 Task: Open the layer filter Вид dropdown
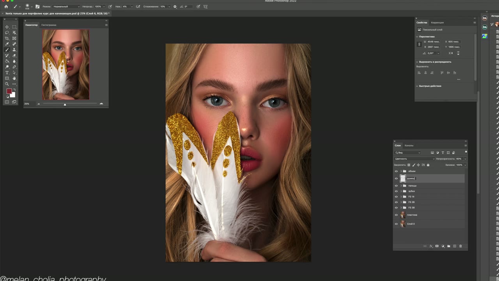tap(408, 153)
